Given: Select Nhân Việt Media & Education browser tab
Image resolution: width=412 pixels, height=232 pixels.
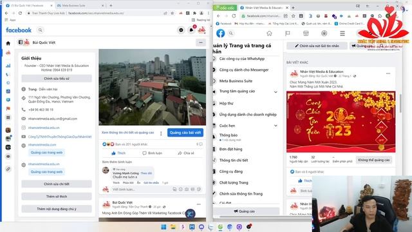Looking at the screenshot, I should pos(263,8).
